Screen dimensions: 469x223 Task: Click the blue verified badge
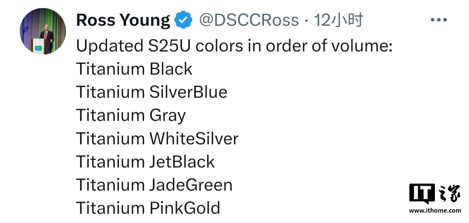tap(183, 21)
